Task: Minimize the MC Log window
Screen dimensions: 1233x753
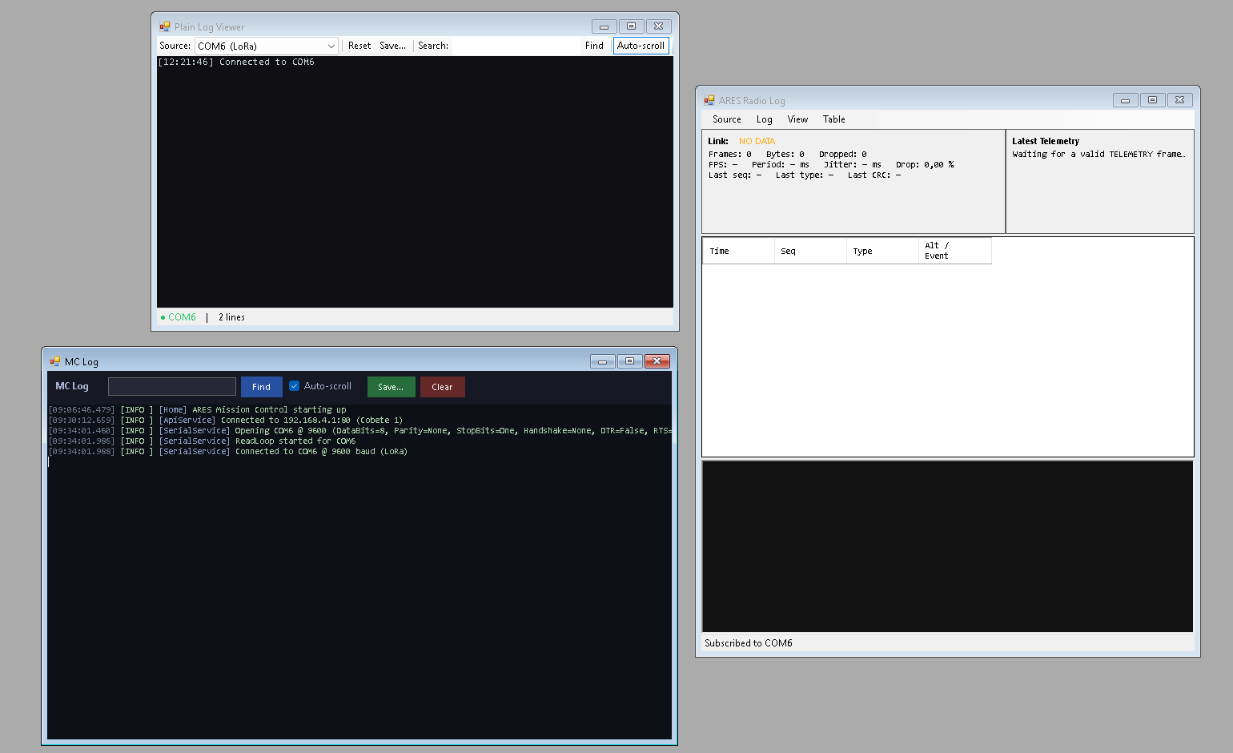Action: point(603,361)
